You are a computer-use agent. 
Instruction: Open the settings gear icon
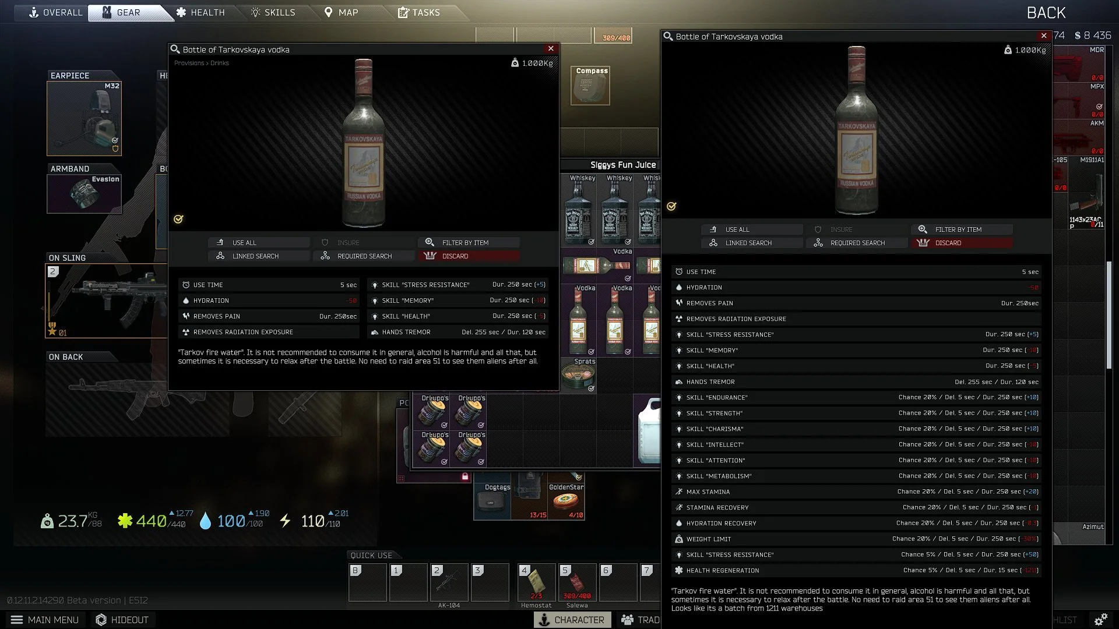point(1101,620)
